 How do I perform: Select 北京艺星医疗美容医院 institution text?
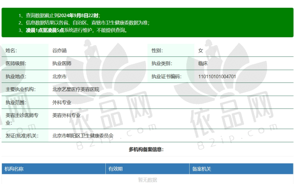[x=76, y=89]
